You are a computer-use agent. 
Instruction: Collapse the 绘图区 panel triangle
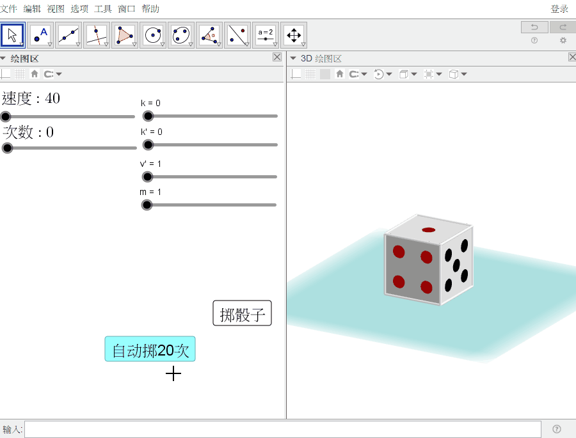(3, 58)
